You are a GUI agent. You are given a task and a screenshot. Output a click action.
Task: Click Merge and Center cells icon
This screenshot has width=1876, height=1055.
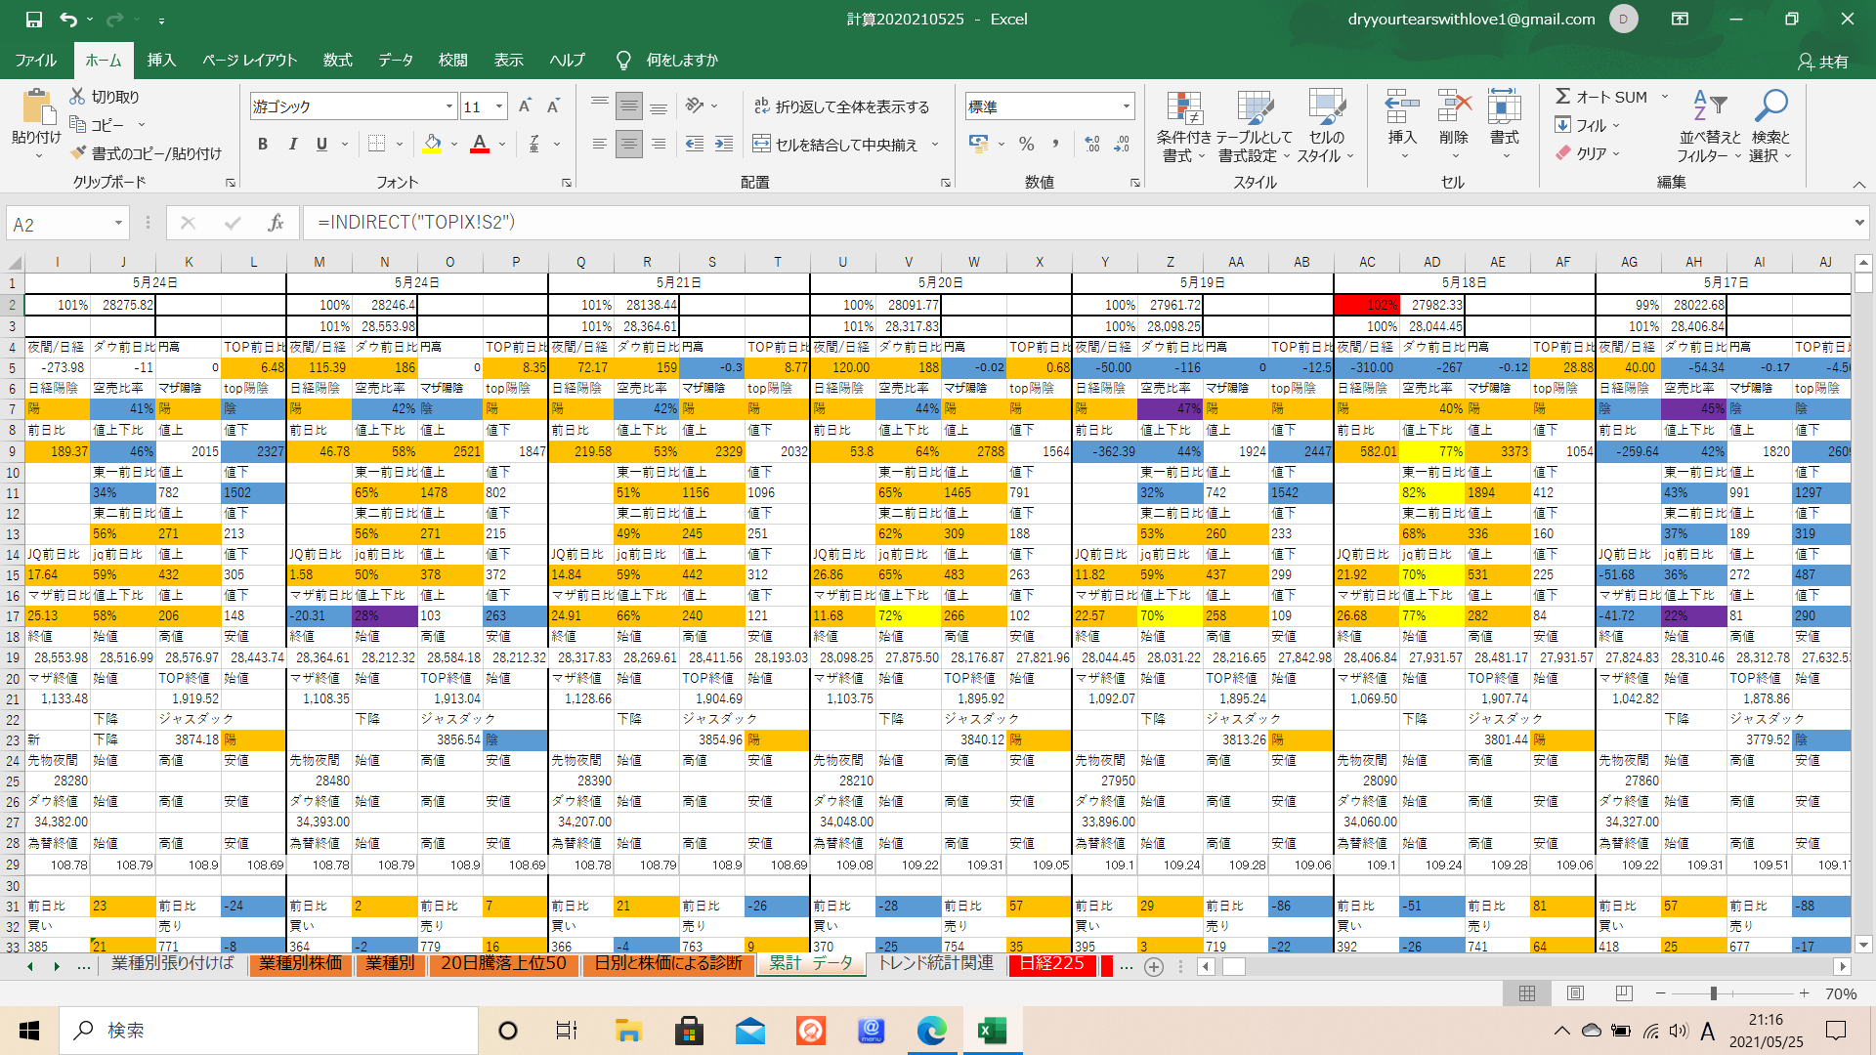click(x=762, y=145)
